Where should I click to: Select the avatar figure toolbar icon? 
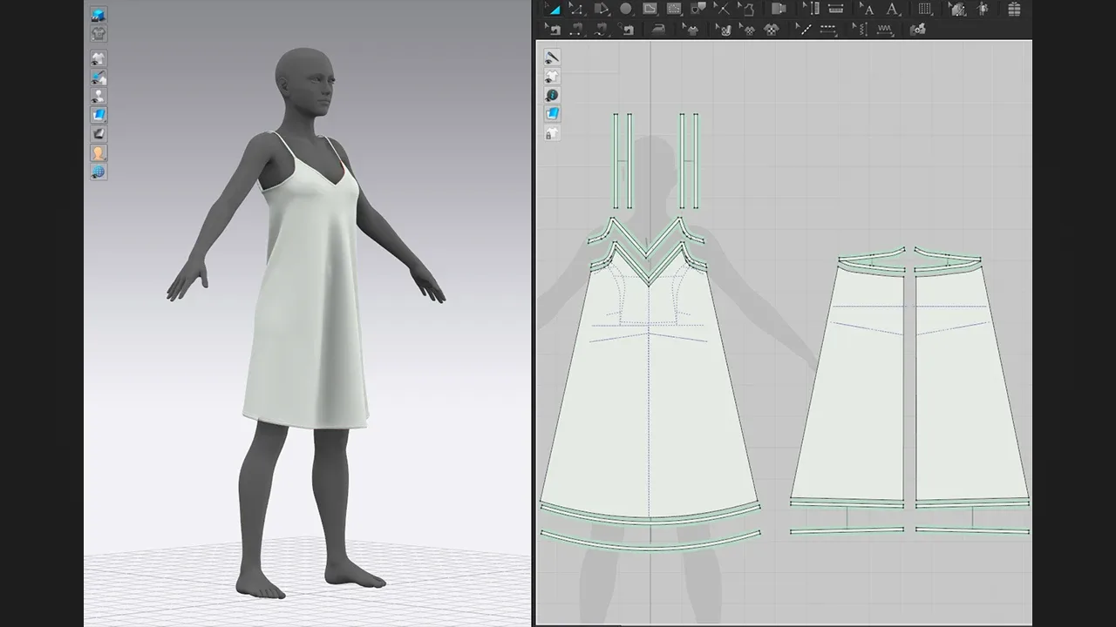[983, 9]
